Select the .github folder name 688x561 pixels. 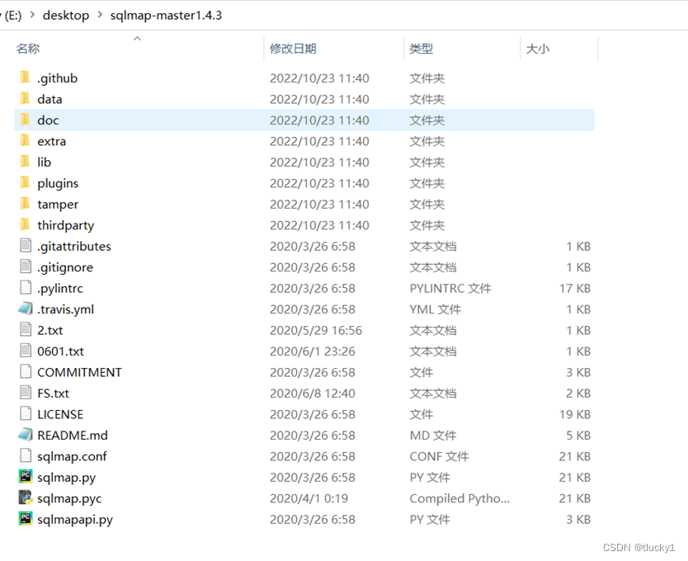[58, 78]
